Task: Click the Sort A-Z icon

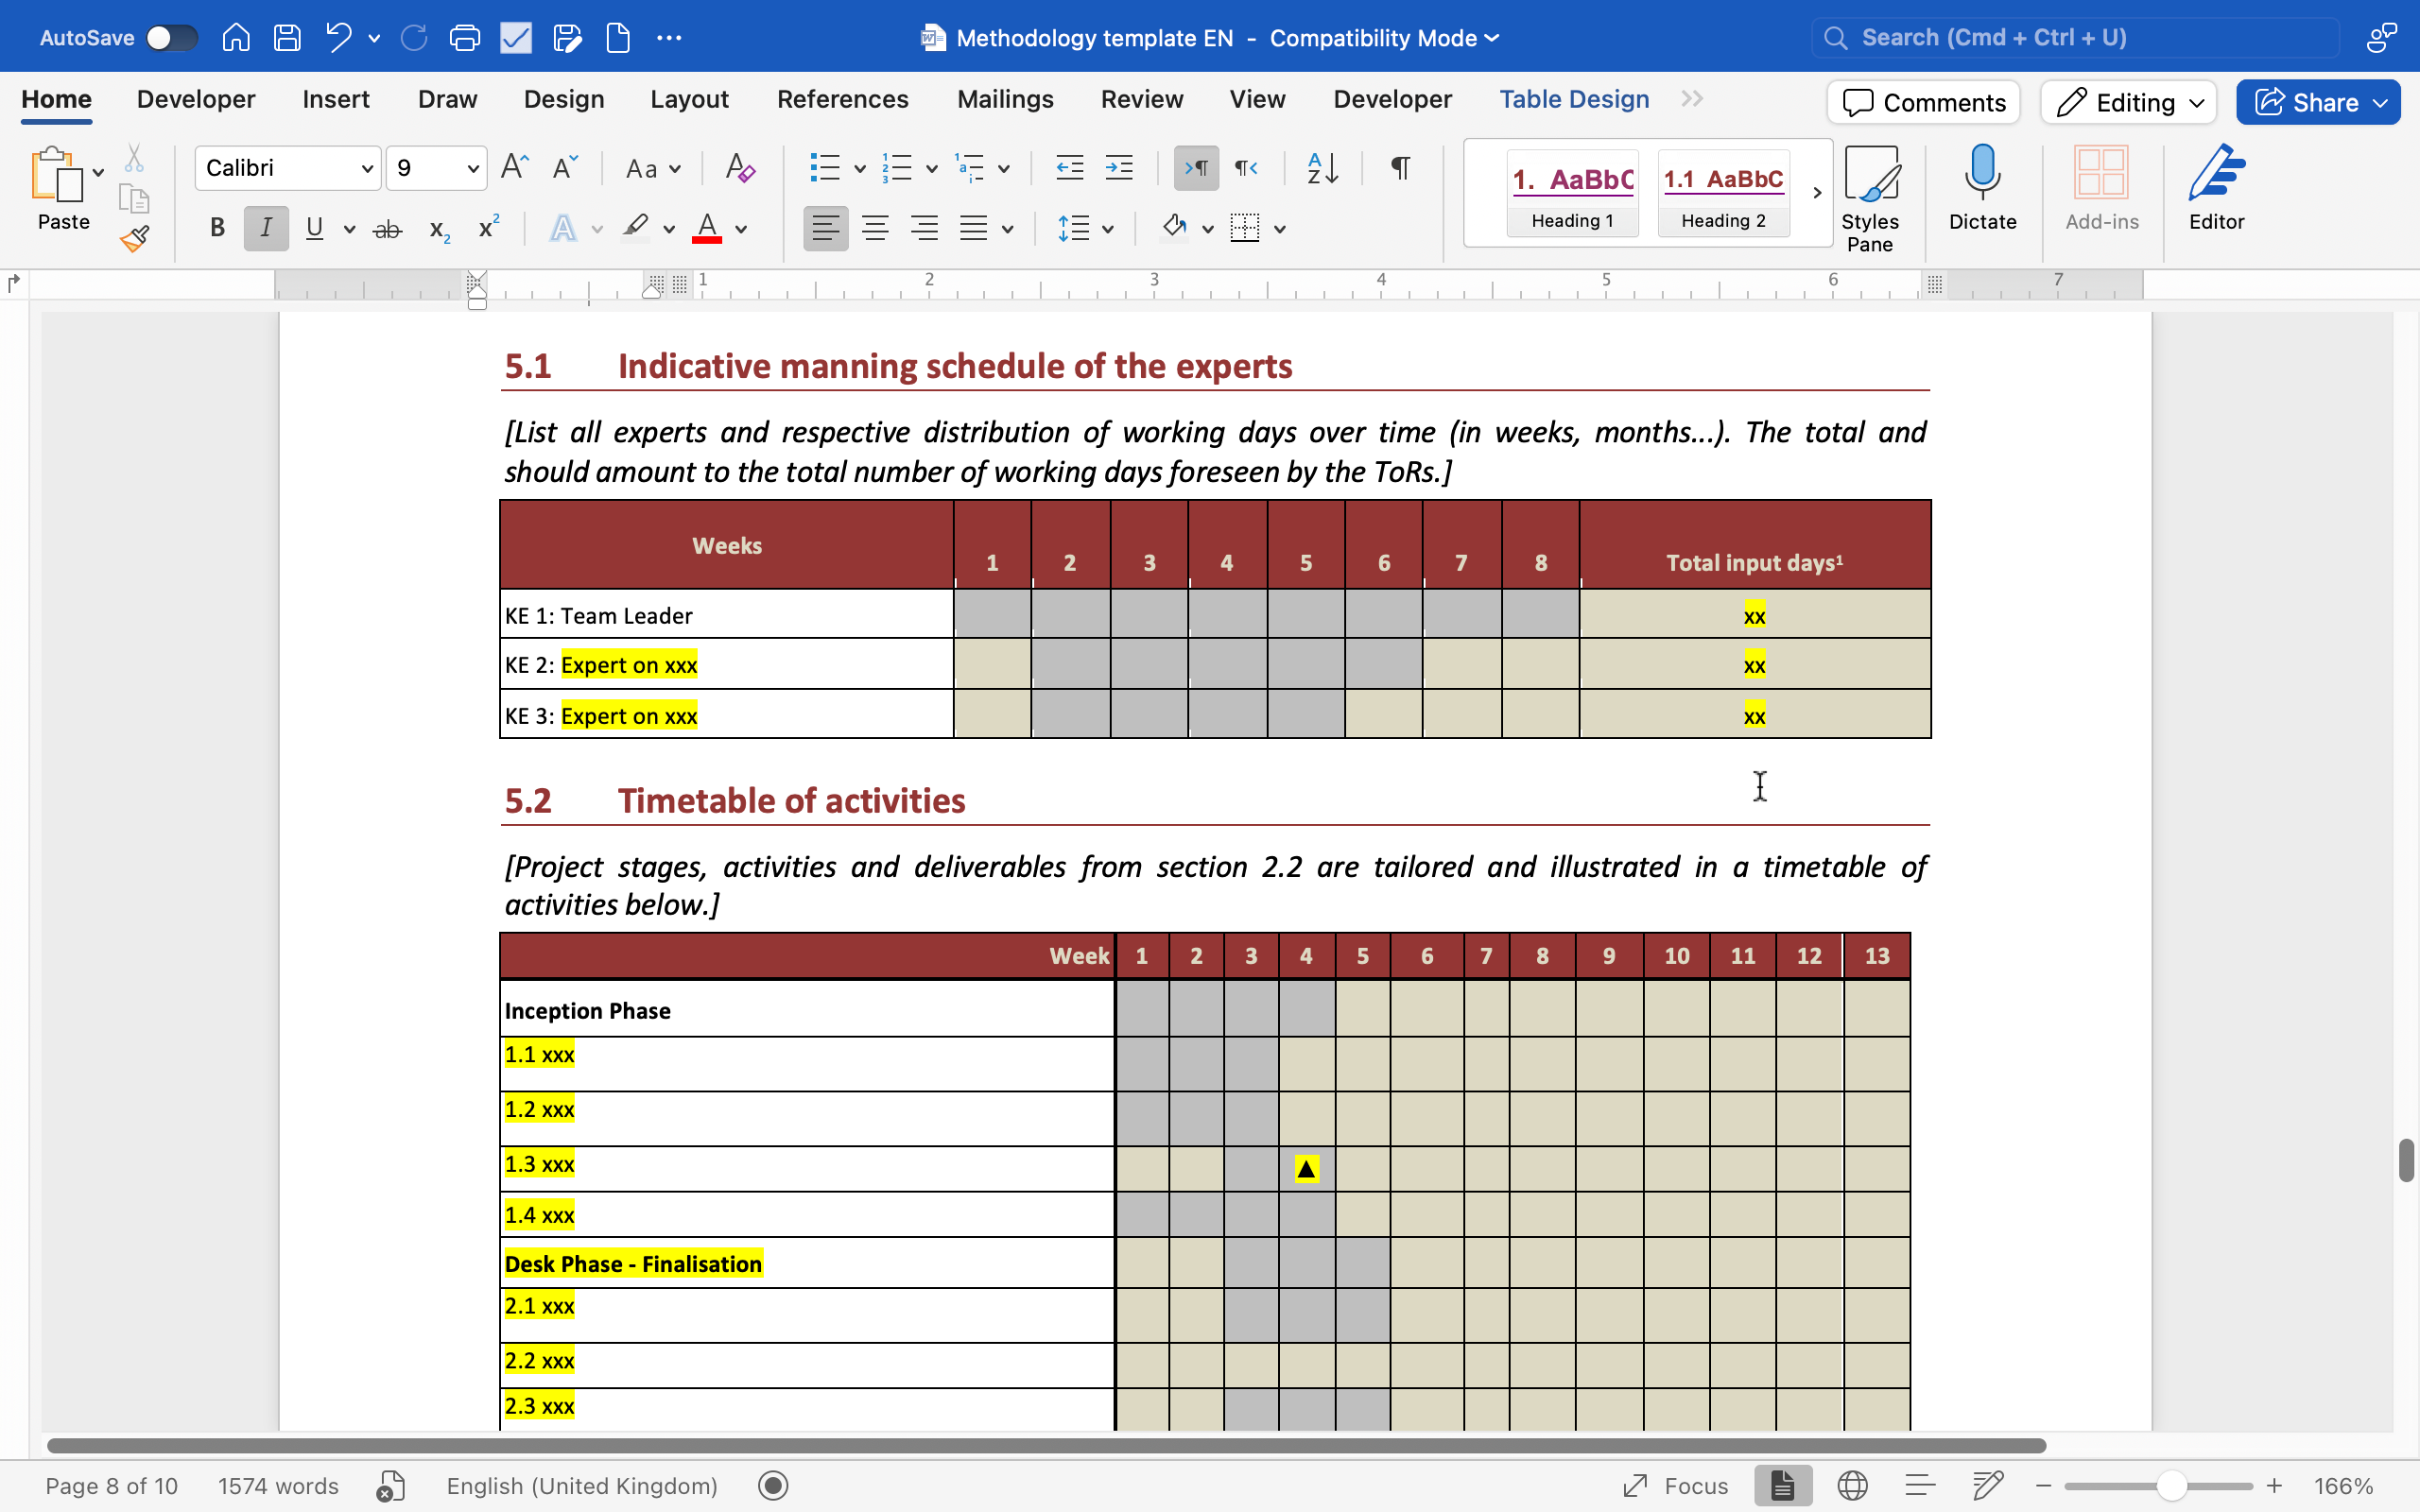Action: [x=1322, y=168]
